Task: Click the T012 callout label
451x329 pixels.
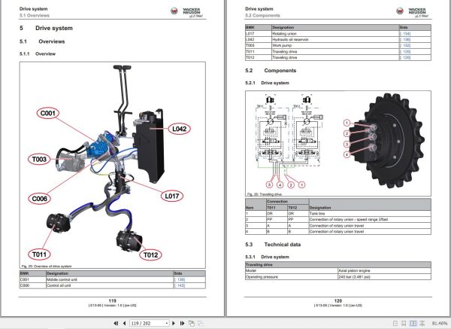Action: 151,254
